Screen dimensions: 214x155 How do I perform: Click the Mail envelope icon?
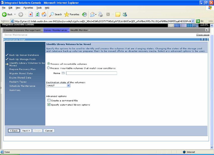point(92,14)
